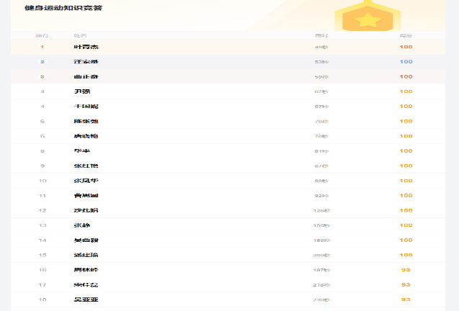Click the red 100 score in rank 1 row
459x311 pixels.
(x=406, y=47)
